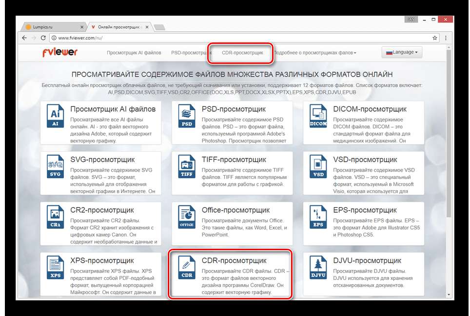Switch to the Lumpics.ru tab

point(53,27)
